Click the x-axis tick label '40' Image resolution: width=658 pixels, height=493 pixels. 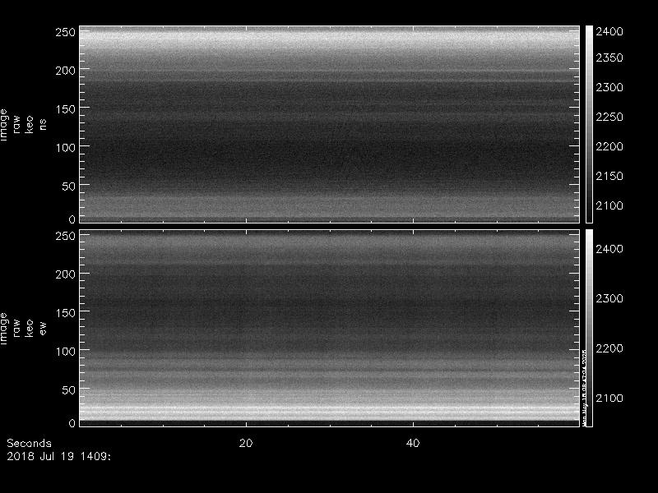pyautogui.click(x=413, y=443)
